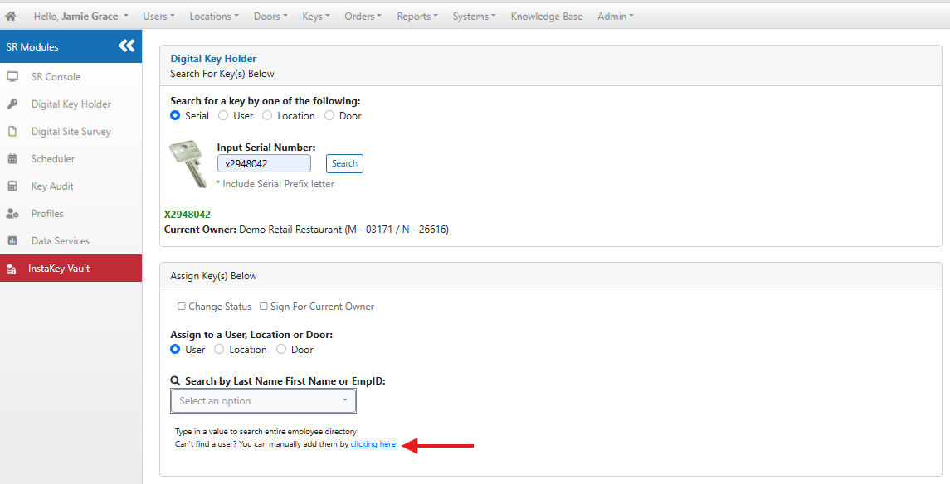This screenshot has width=950, height=484.
Task: Open the Key Audit module
Action: coord(52,186)
